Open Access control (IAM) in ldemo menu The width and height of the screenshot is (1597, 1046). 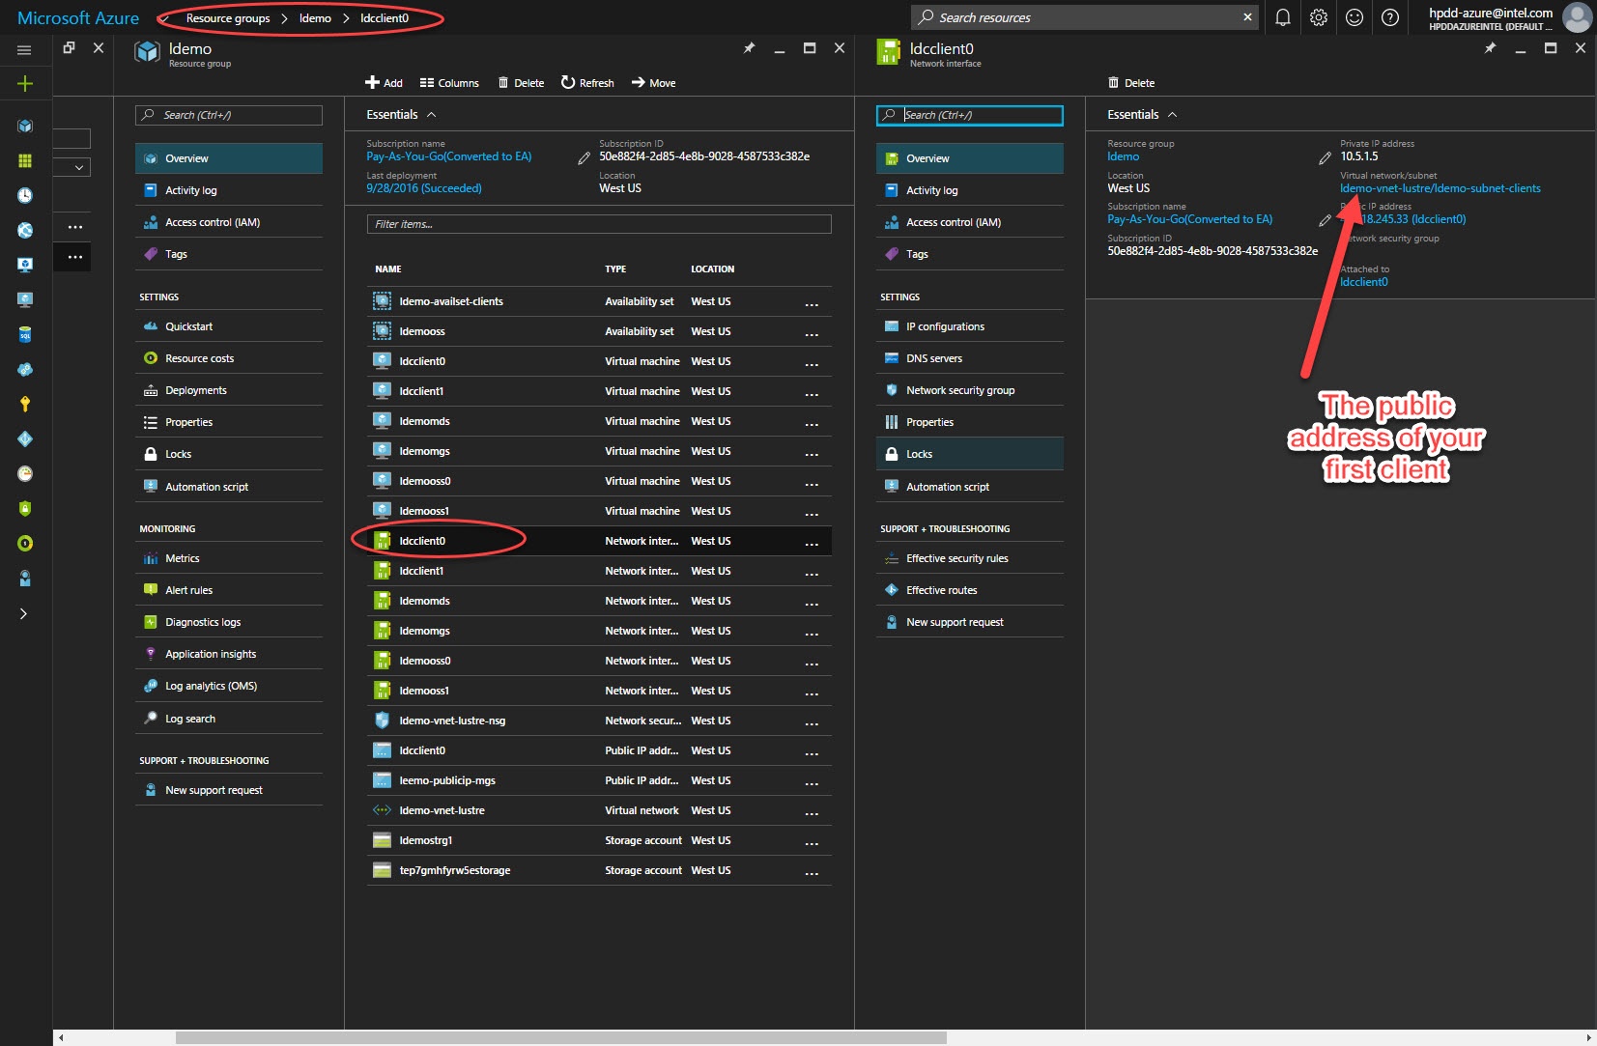229,222
